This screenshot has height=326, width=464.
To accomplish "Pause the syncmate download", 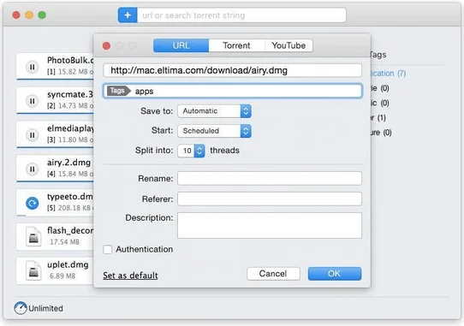I will coord(33,101).
